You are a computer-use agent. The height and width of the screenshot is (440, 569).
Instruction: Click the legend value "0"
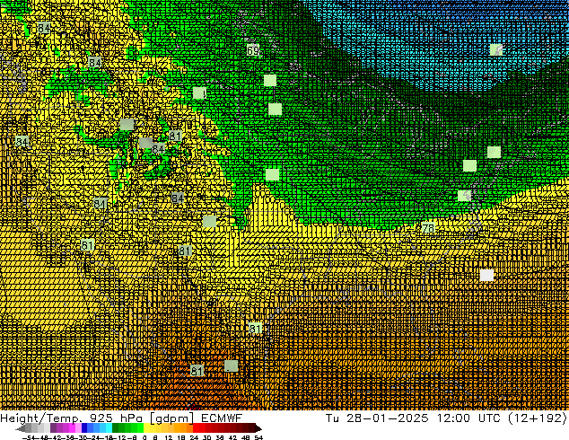[144, 437]
